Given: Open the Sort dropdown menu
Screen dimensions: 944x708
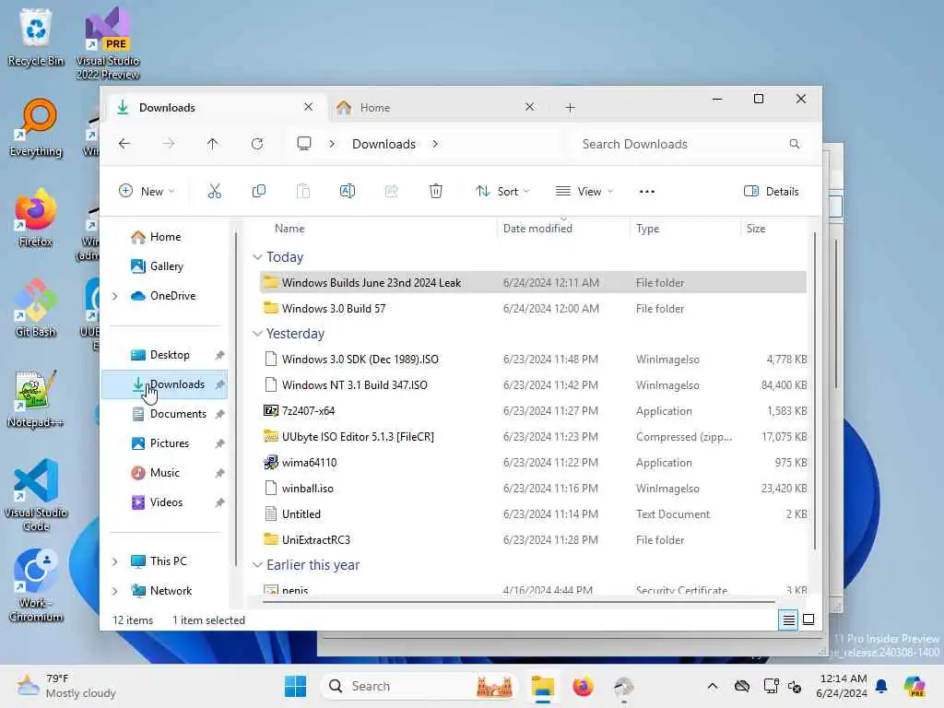Looking at the screenshot, I should pos(502,192).
